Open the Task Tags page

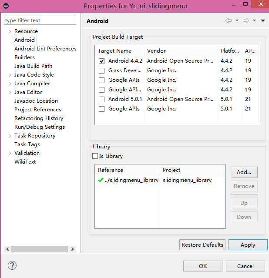pyautogui.click(x=27, y=144)
